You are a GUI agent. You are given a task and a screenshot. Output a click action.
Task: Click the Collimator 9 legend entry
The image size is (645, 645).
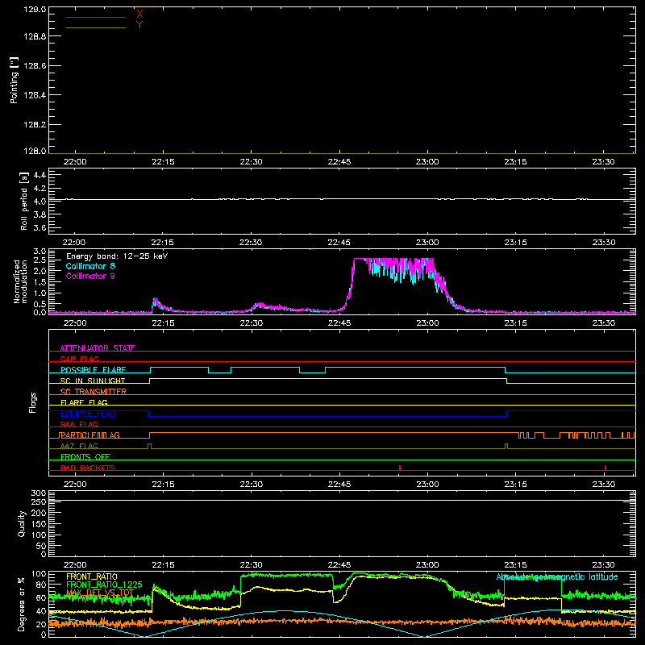tap(90, 276)
